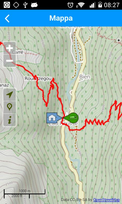
Task: Click the Carré place label
Action: (18, 52)
